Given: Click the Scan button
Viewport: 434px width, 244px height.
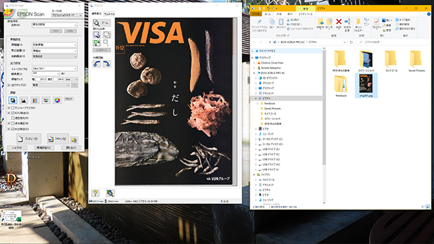Looking at the screenshot, I should tap(58, 139).
